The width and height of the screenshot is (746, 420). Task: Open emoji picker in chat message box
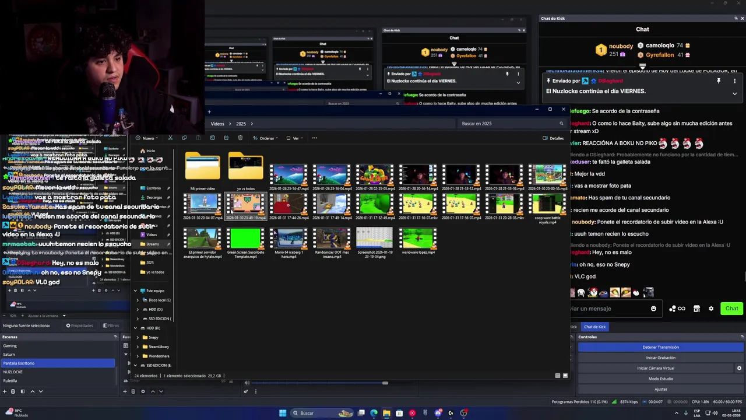tap(653, 309)
